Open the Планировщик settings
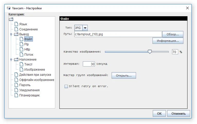This screenshot has width=197, height=124. tap(29, 95)
